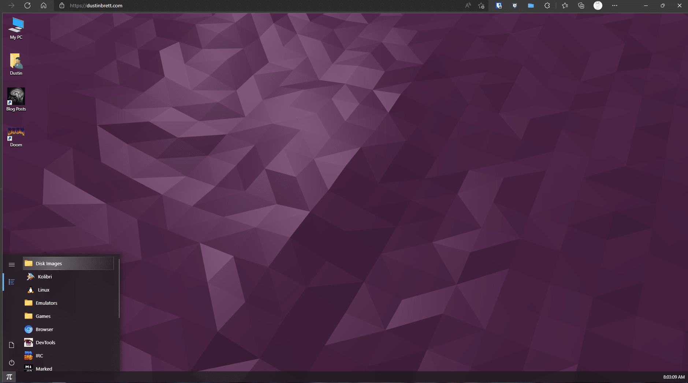Open the browser Settings and more menu
The width and height of the screenshot is (688, 383).
click(615, 5)
